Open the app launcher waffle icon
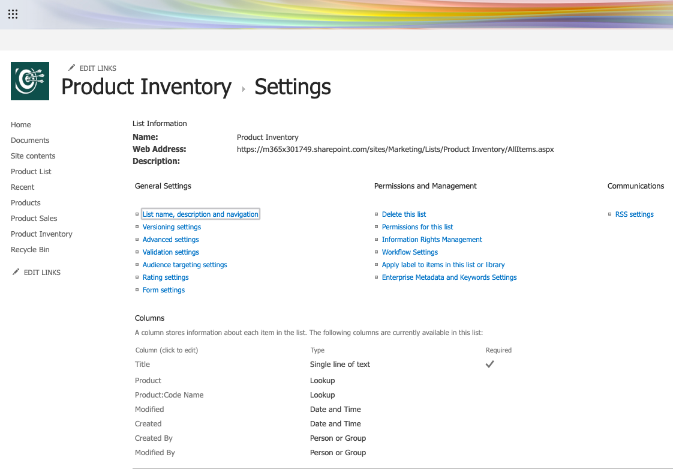This screenshot has width=673, height=469. (x=13, y=14)
